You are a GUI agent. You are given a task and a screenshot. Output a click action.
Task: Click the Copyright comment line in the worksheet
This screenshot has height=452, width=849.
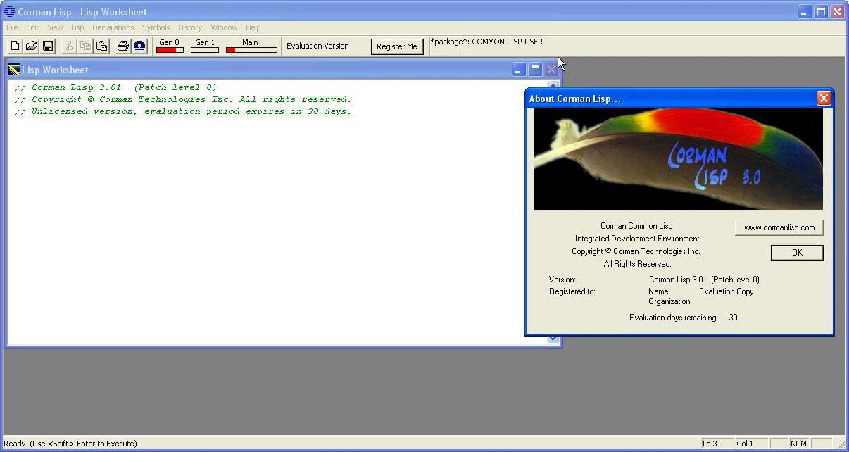click(x=183, y=99)
